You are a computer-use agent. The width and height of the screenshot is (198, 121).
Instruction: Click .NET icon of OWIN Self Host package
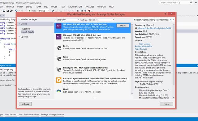pyautogui.click(x=59, y=26)
